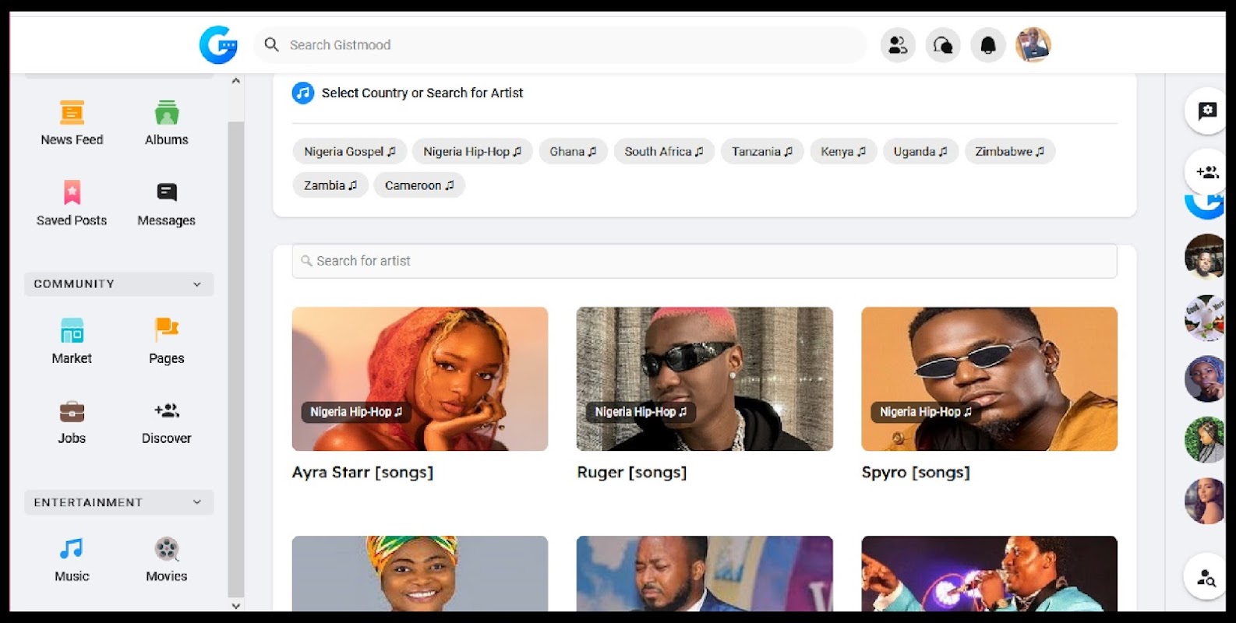Open the Saved Posts icon

[72, 192]
